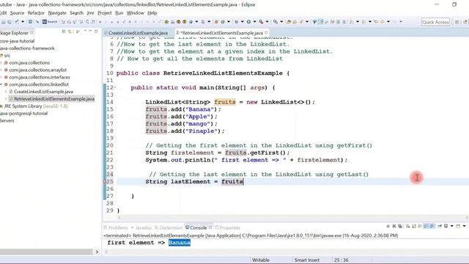Click the Run Last Tool icon
Viewport: 469px width, 264px height.
[261, 22]
